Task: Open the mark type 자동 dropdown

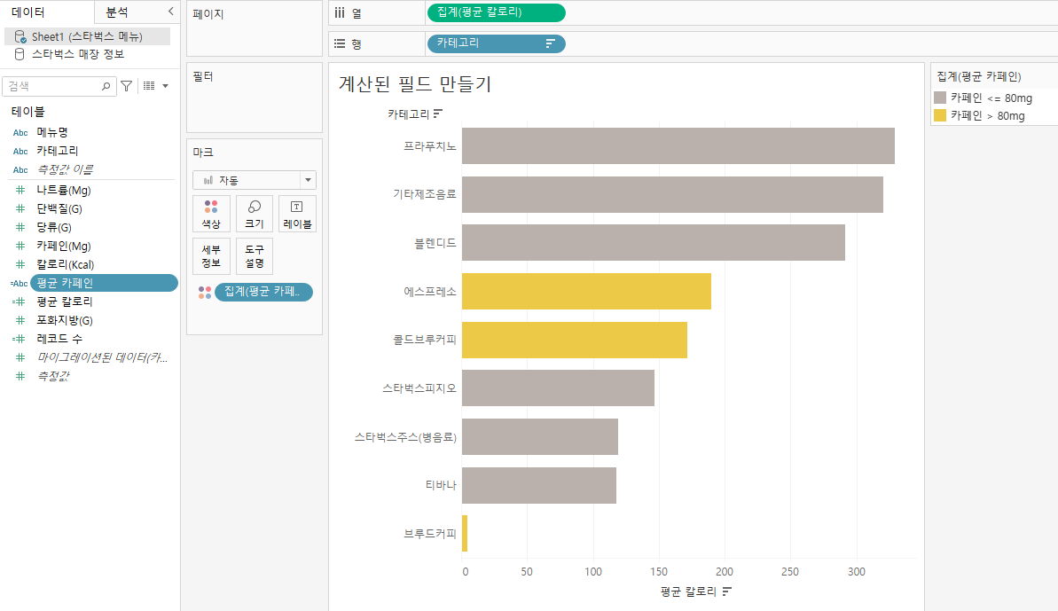Action: (255, 180)
